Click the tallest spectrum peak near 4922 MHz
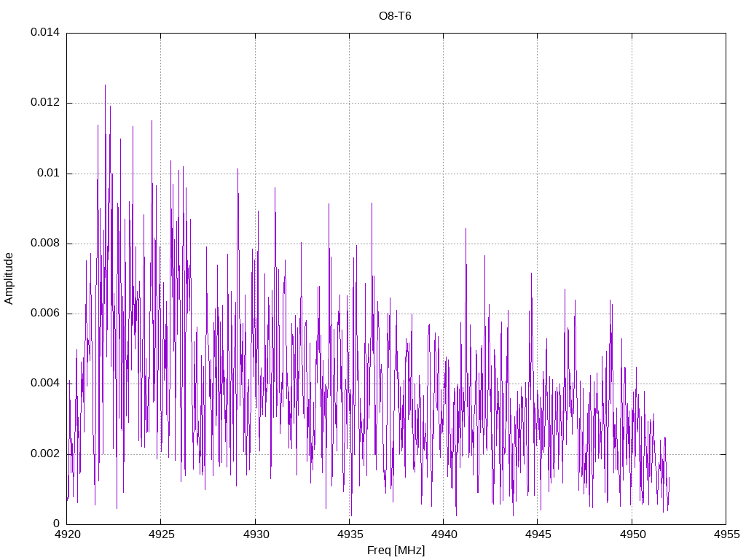The width and height of the screenshot is (746, 560). tap(105, 86)
